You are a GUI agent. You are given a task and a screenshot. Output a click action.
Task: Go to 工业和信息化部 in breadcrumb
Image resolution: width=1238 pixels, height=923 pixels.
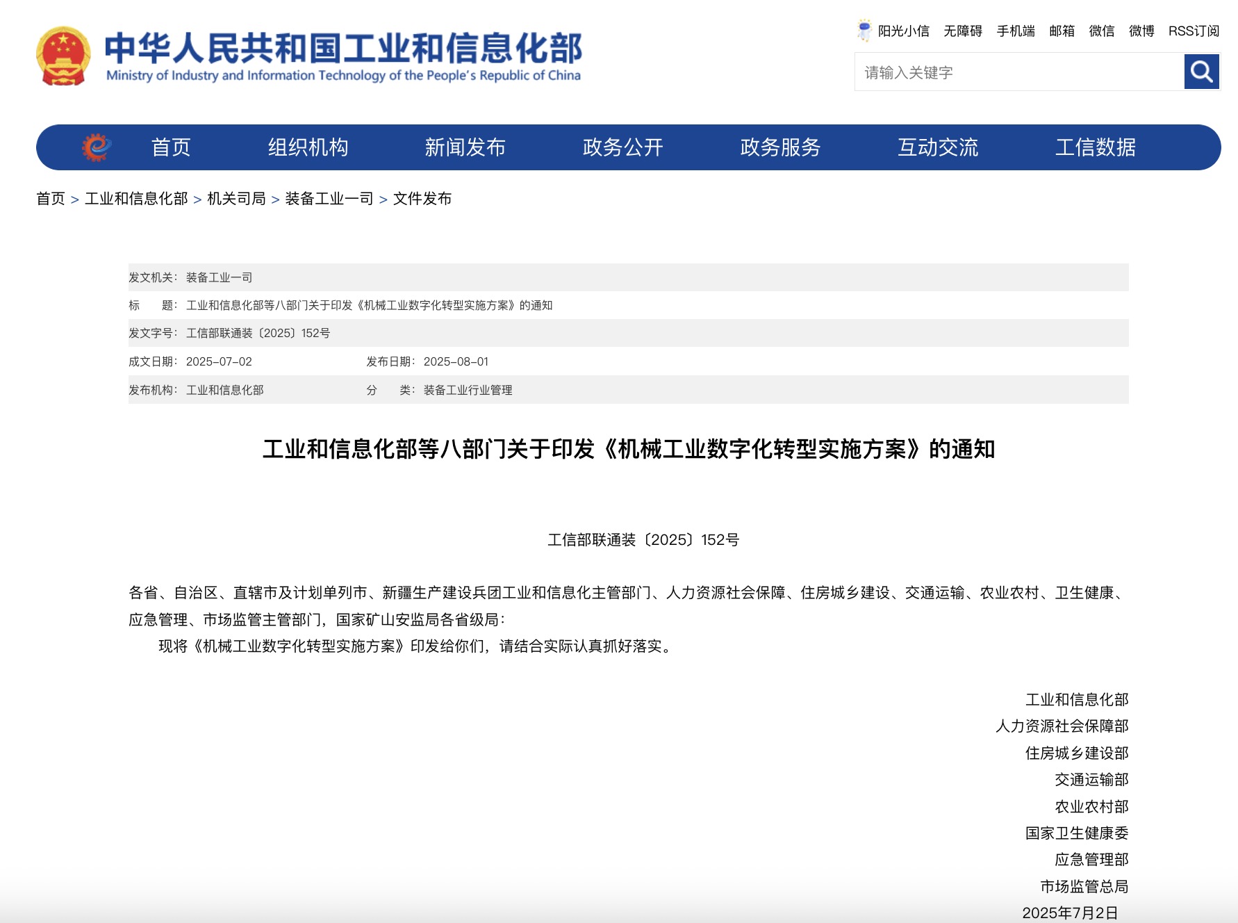tap(136, 199)
